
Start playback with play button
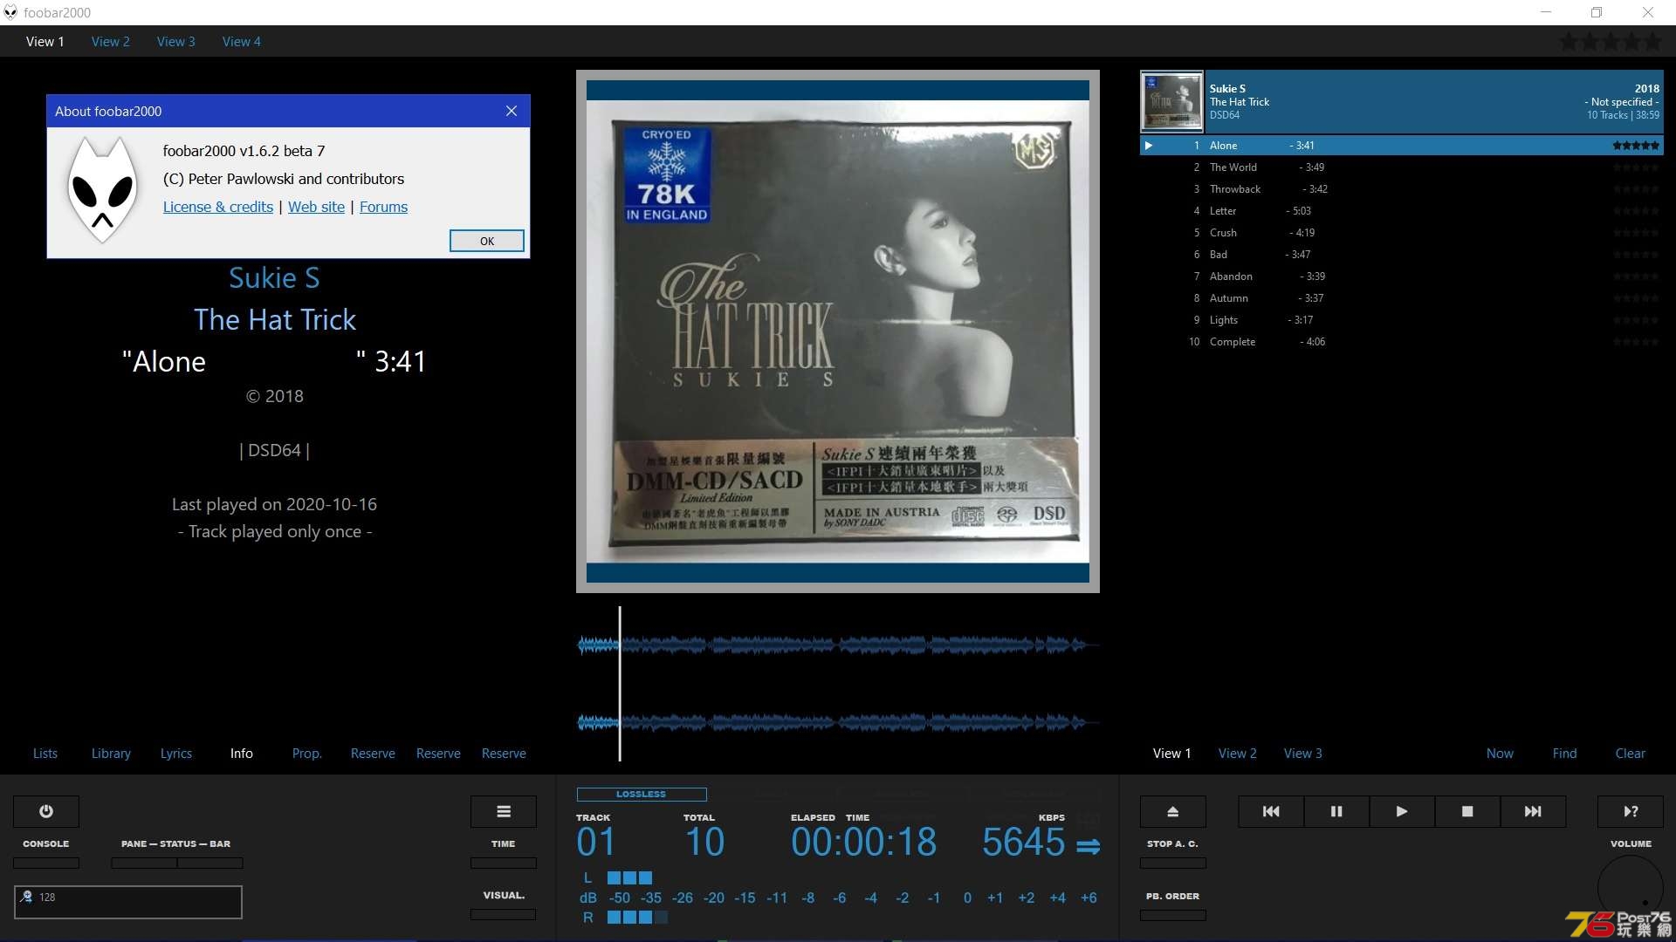[1402, 811]
